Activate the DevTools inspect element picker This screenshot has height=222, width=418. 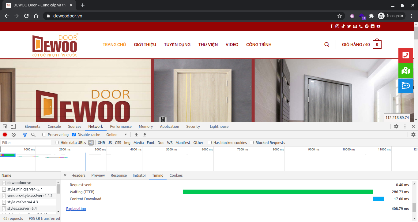tap(5, 126)
